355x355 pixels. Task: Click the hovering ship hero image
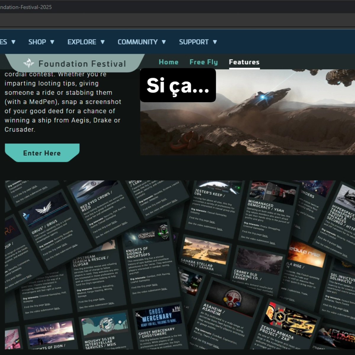pyautogui.click(x=247, y=112)
